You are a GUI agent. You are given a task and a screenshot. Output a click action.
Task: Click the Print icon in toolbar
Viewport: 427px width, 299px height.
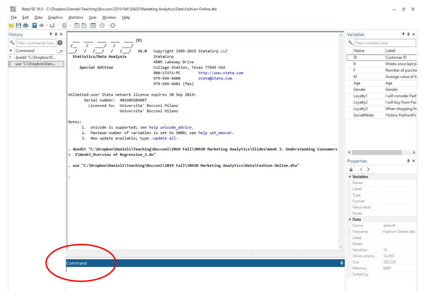[26, 26]
